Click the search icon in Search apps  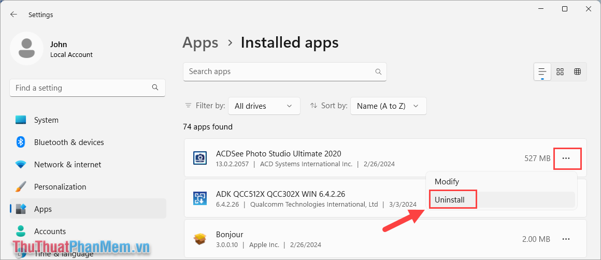pos(378,71)
